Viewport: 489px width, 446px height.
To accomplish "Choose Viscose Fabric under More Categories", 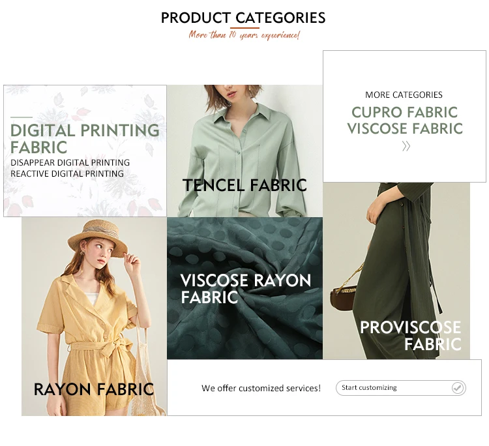I will 404,128.
